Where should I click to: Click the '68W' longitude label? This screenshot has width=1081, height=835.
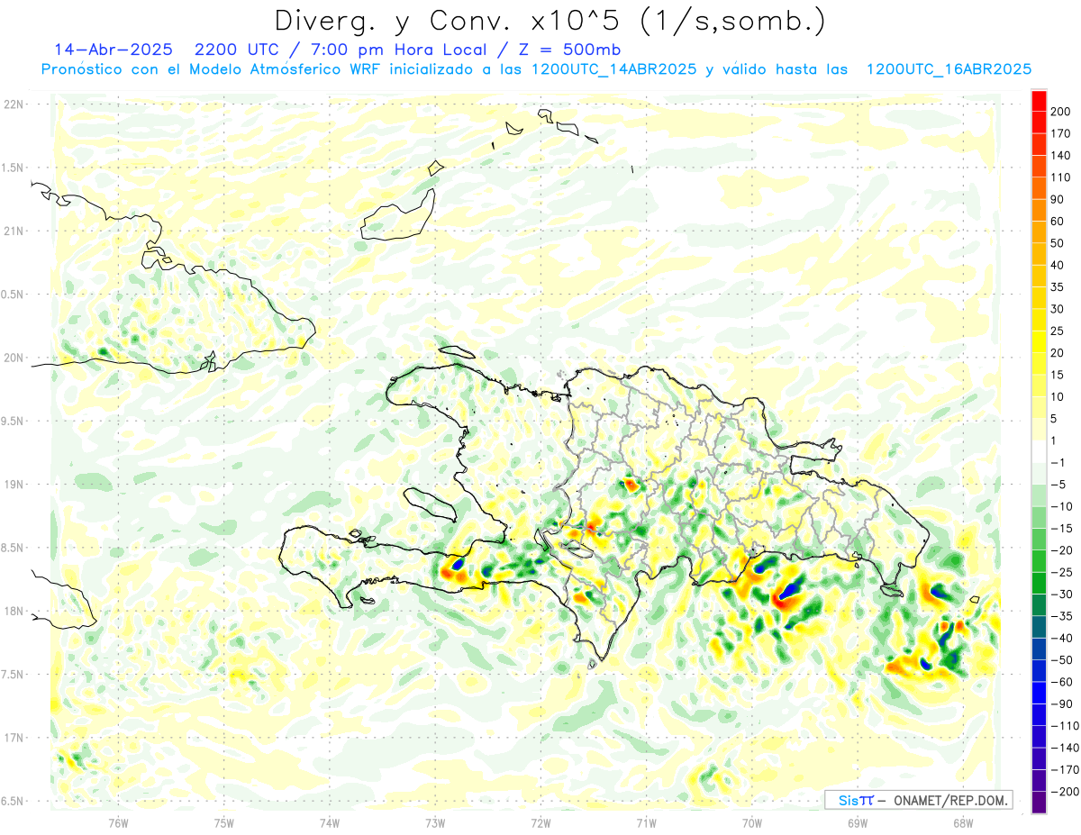coord(962,822)
